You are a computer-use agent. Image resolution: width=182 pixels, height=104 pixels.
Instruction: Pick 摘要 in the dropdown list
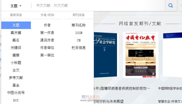click(16, 55)
